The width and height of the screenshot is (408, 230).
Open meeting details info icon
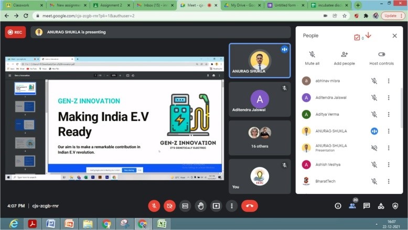[x=338, y=206]
